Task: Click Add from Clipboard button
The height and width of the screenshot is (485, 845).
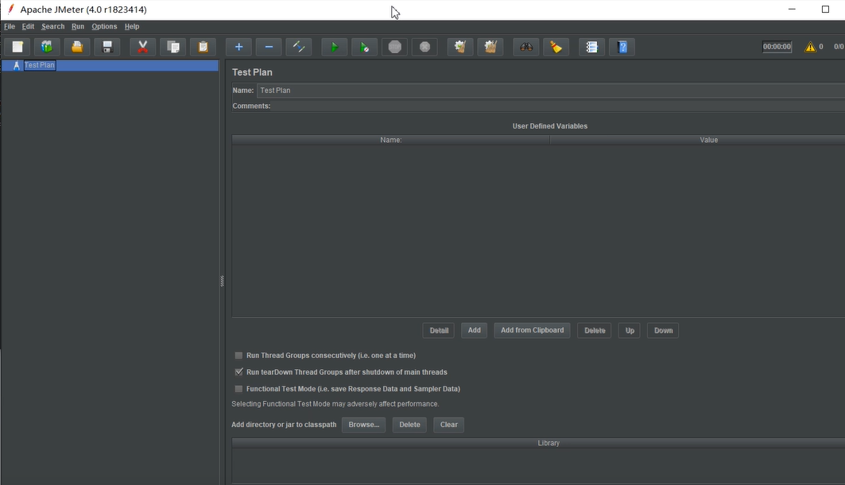Action: 532,330
